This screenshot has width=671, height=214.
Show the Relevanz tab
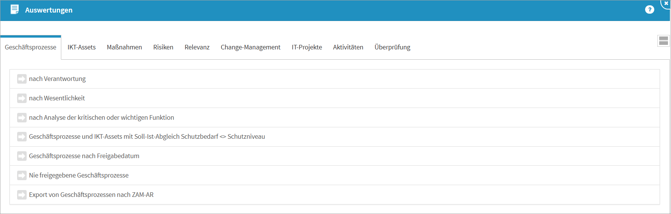pos(197,48)
